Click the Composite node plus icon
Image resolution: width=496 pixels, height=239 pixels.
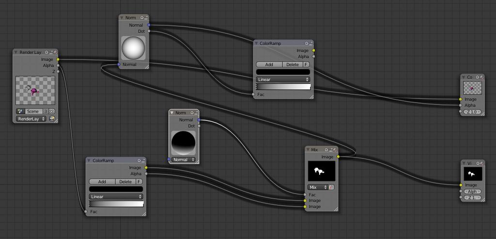pos(477,77)
